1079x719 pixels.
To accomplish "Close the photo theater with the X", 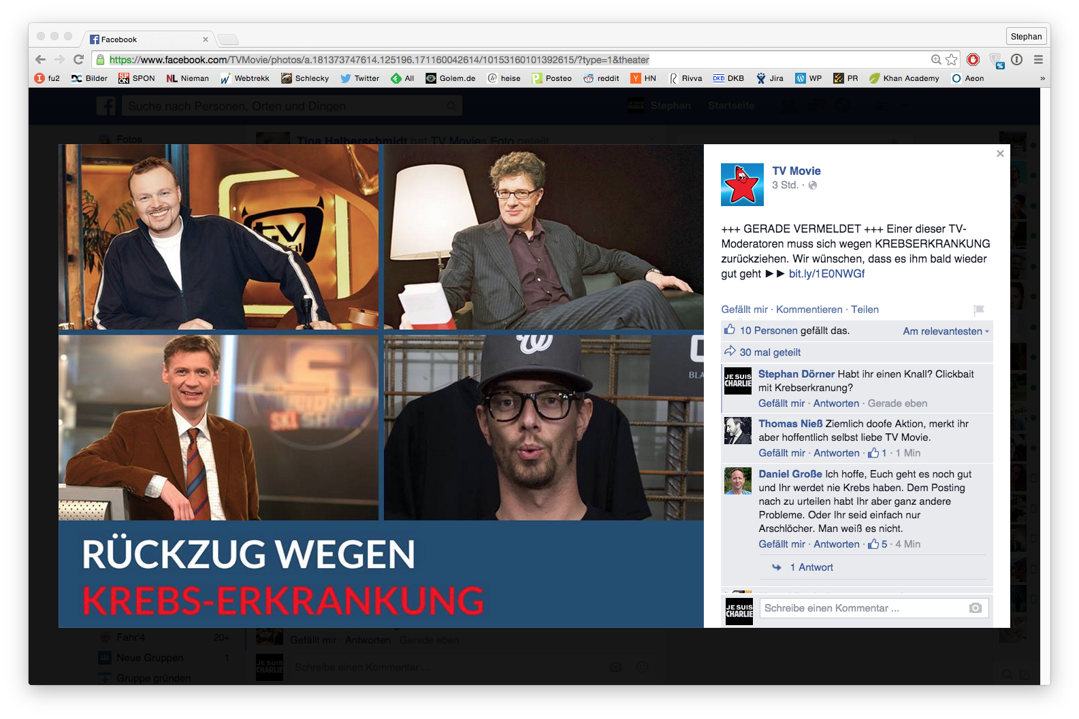I will tap(1000, 154).
